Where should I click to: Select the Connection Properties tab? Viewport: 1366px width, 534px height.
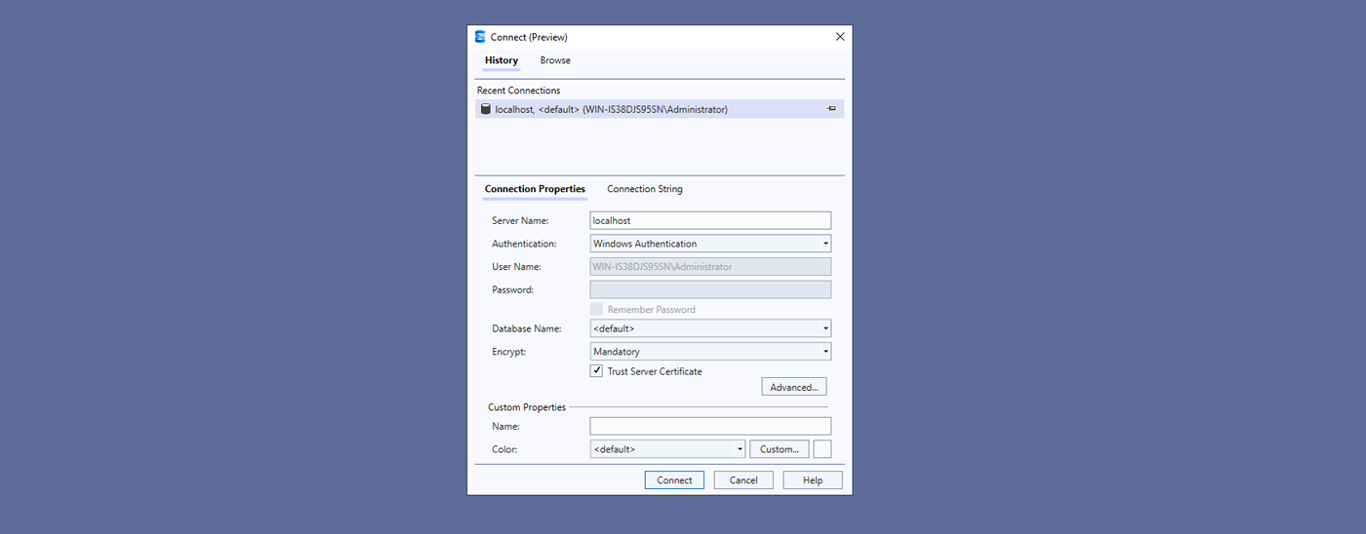(535, 189)
